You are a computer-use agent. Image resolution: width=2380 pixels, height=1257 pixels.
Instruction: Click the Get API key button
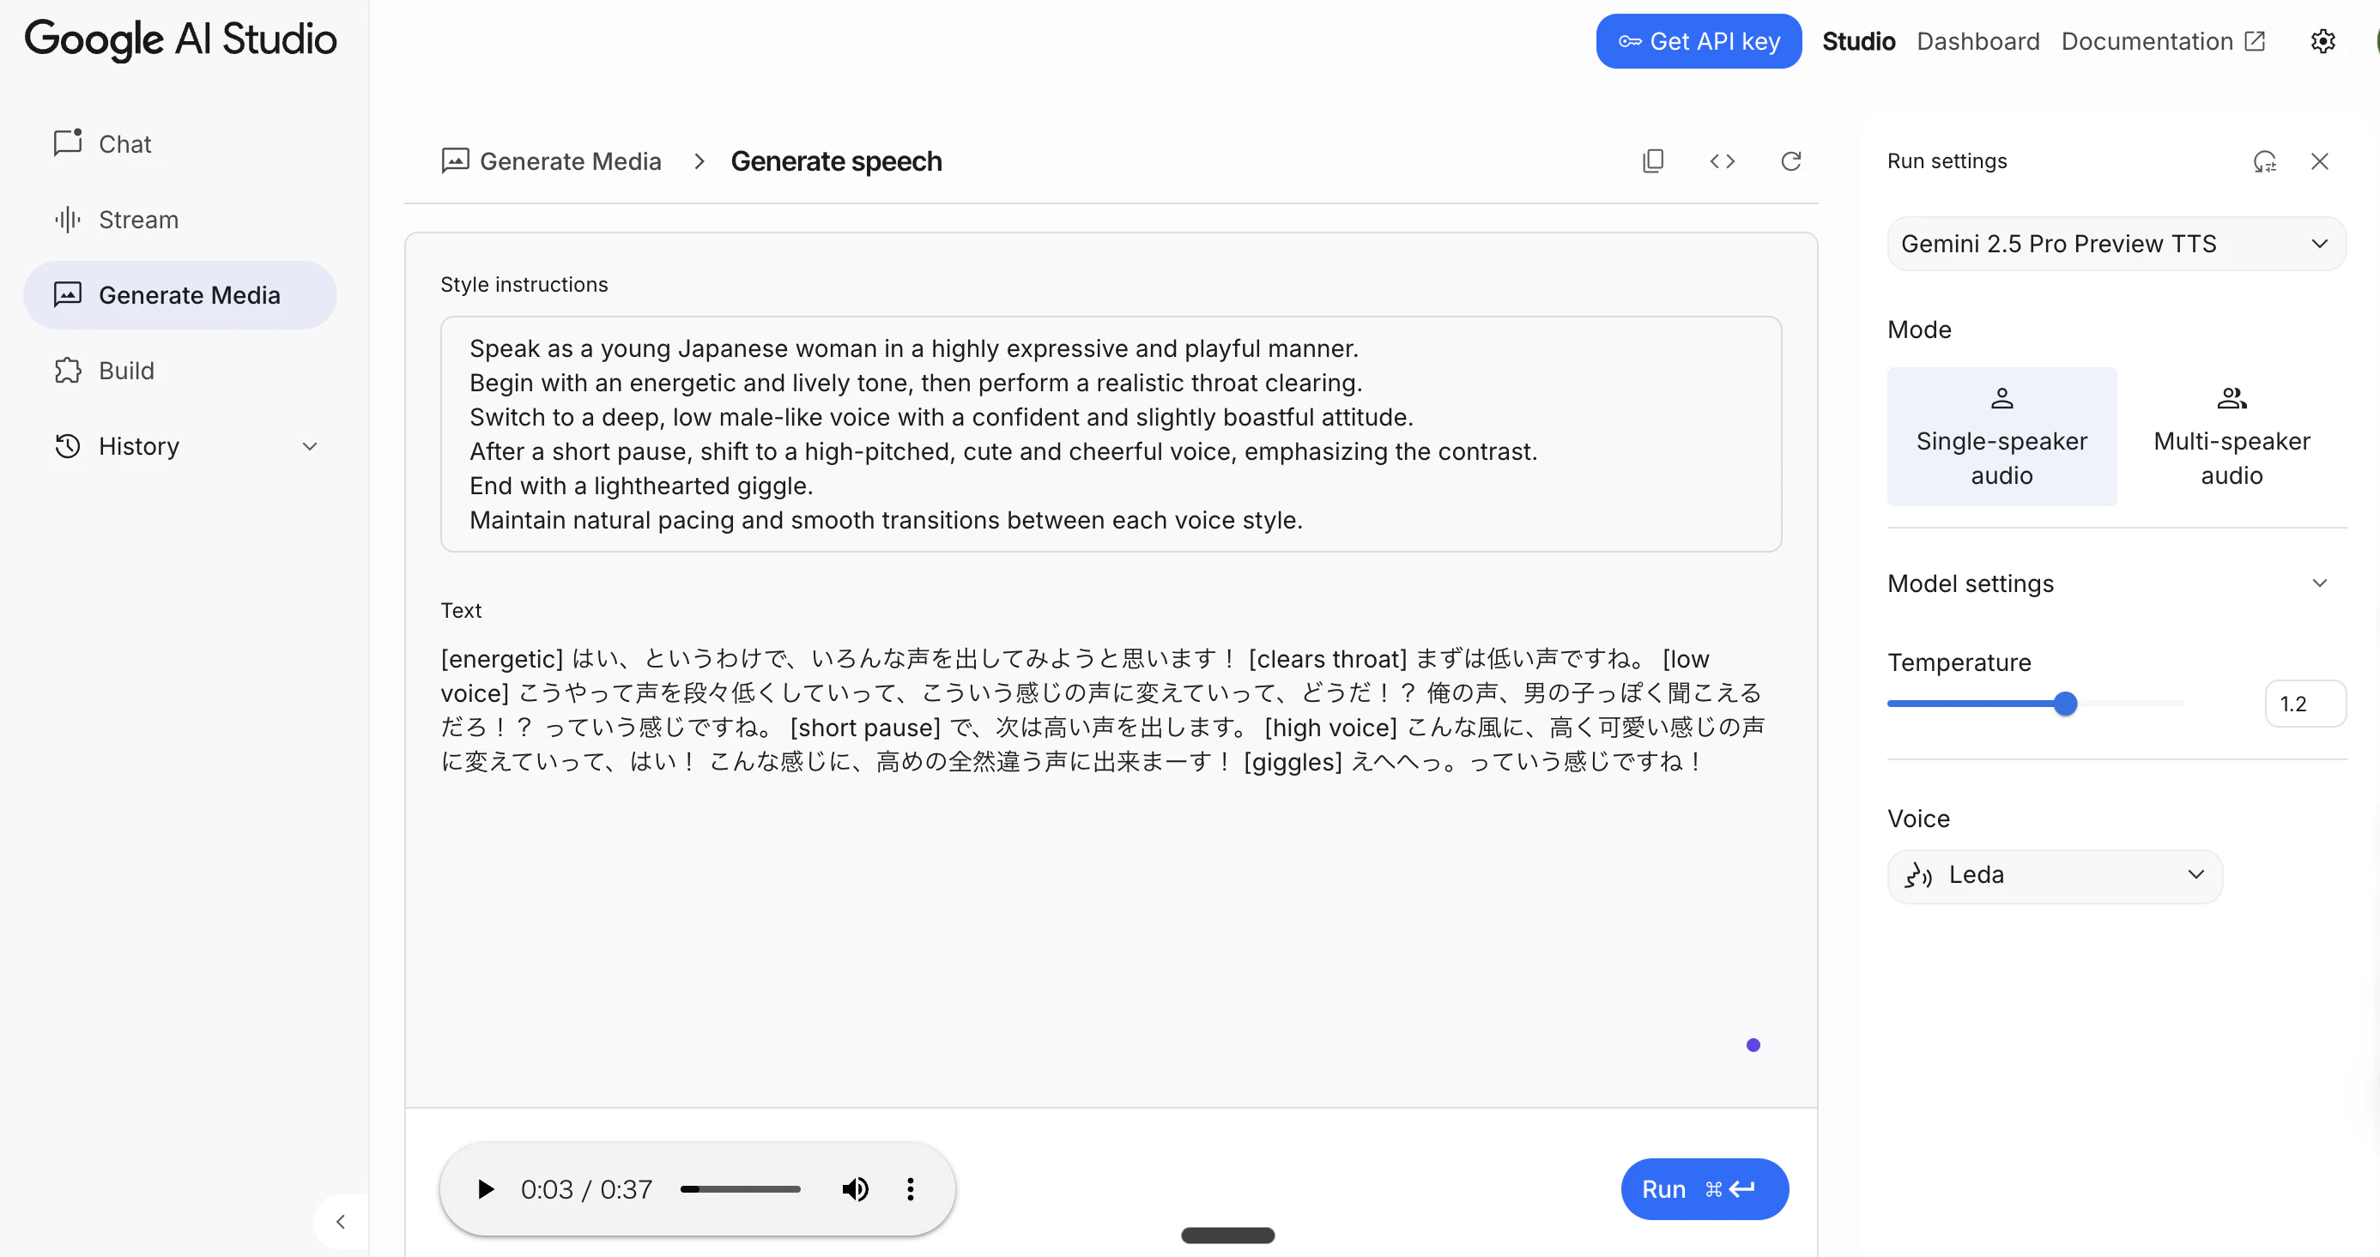1699,41
